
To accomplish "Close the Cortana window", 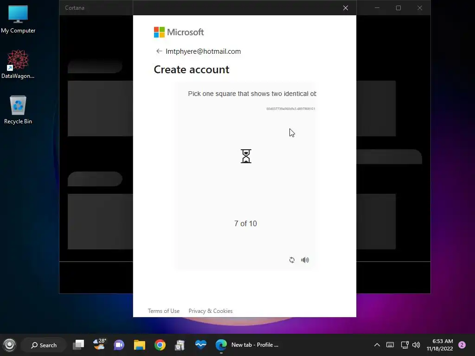I will 419,8.
